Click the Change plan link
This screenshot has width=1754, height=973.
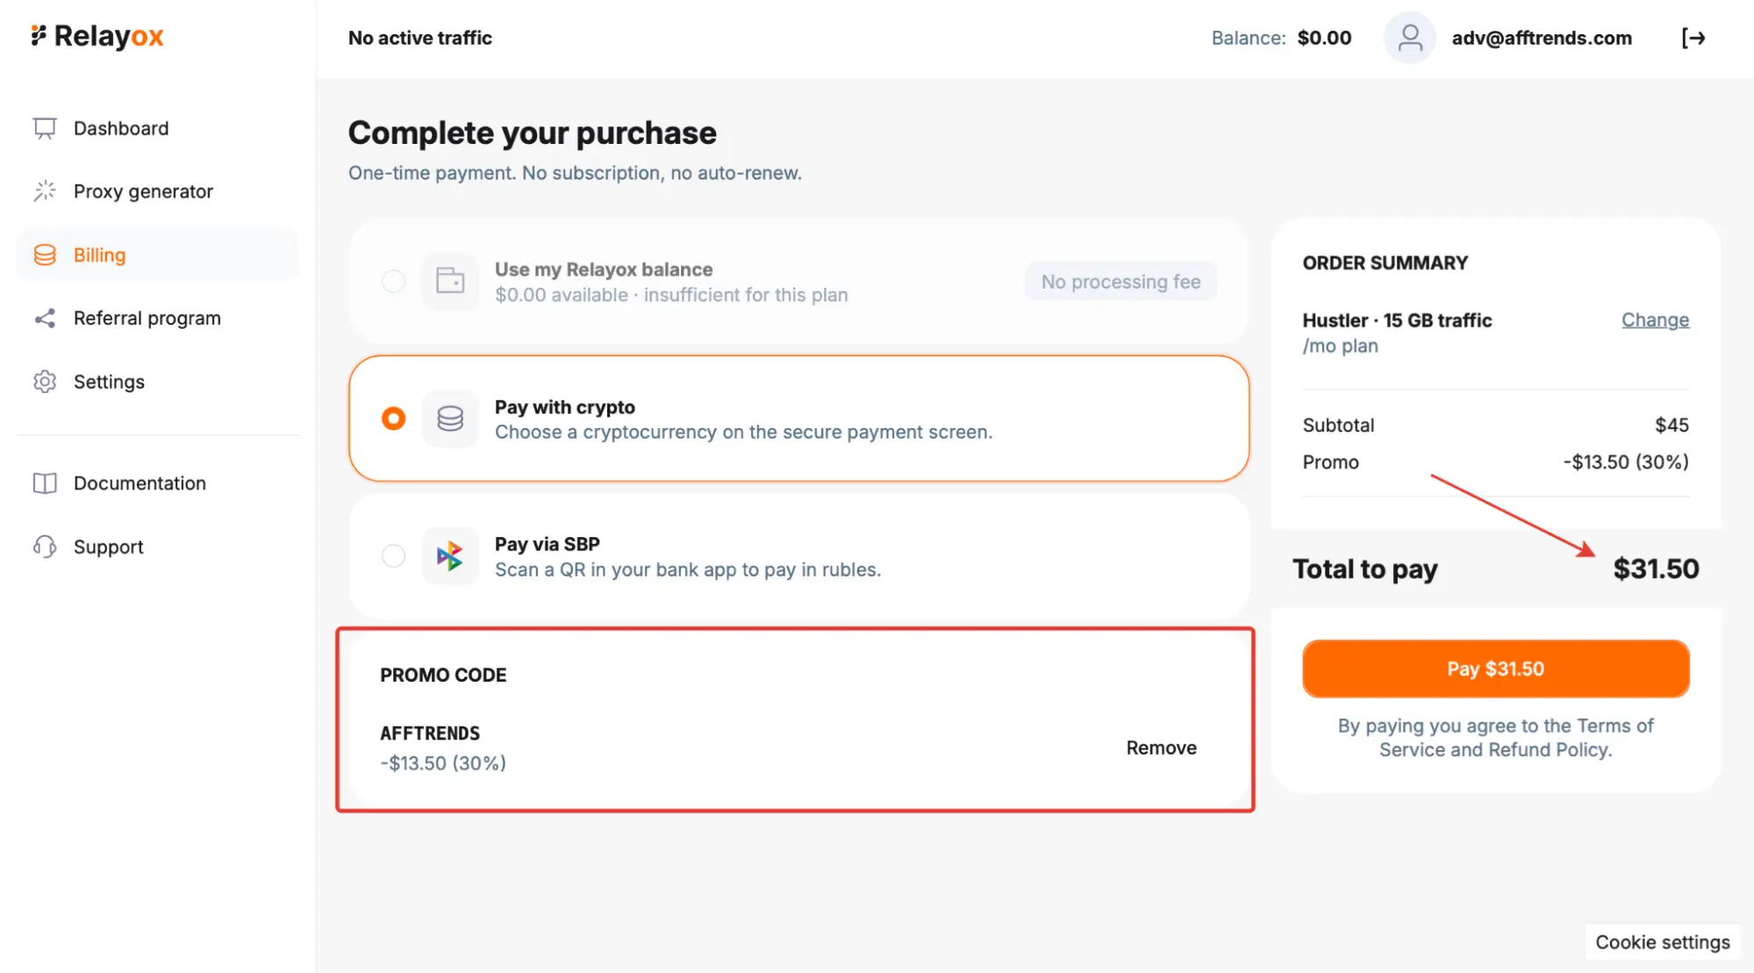[x=1655, y=319]
